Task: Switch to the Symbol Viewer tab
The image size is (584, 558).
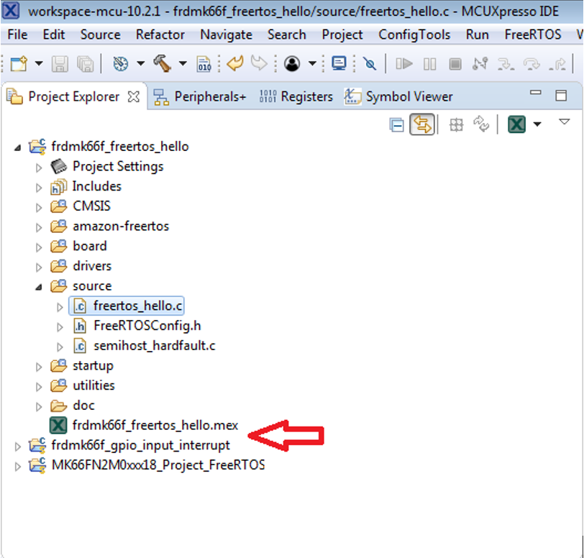Action: (x=398, y=97)
